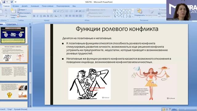Save the presentation via quick access toolbar
This screenshot has height=111, width=197.
click(x=4, y=2)
